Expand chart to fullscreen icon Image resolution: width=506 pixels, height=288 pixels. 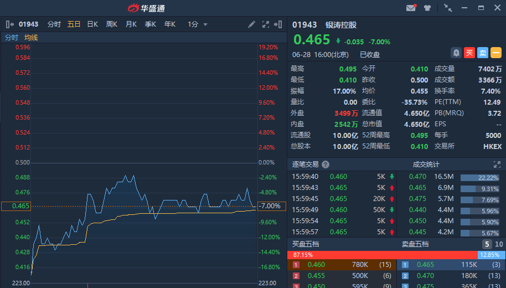pyautogui.click(x=265, y=24)
